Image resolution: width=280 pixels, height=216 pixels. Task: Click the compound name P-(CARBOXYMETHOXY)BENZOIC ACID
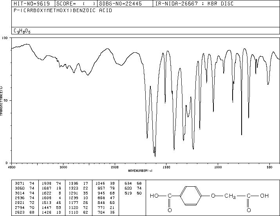tap(63, 11)
